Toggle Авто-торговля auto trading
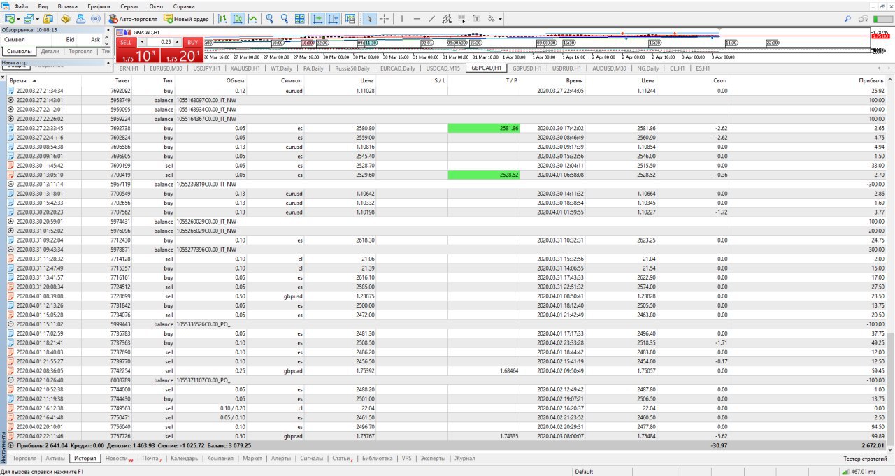 [x=134, y=19]
